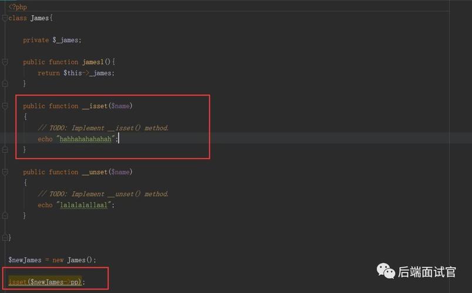Click the <?php opening tag
Viewport: 472px width, 293px height.
pyautogui.click(x=18, y=7)
